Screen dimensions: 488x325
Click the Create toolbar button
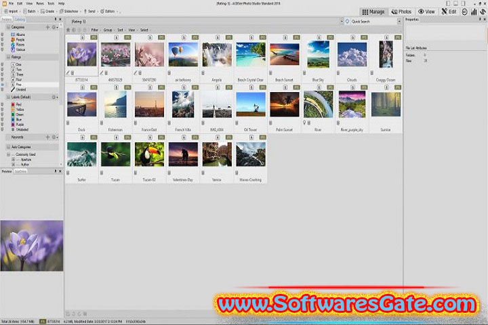pos(47,12)
